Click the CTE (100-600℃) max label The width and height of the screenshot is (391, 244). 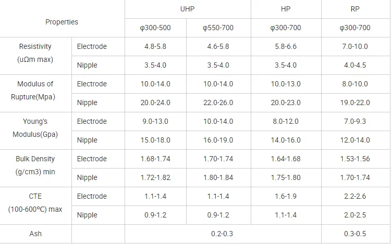tap(35, 203)
